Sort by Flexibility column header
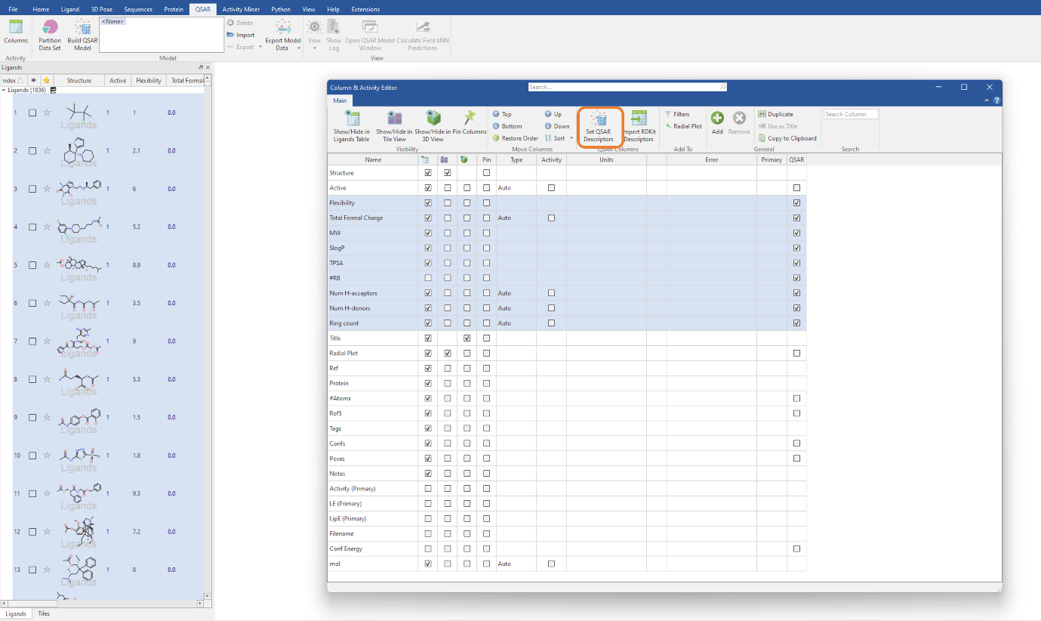 [x=149, y=80]
